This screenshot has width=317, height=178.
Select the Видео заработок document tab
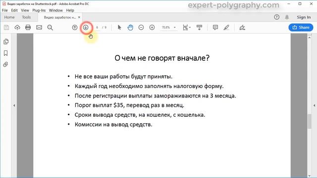coord(60,17)
